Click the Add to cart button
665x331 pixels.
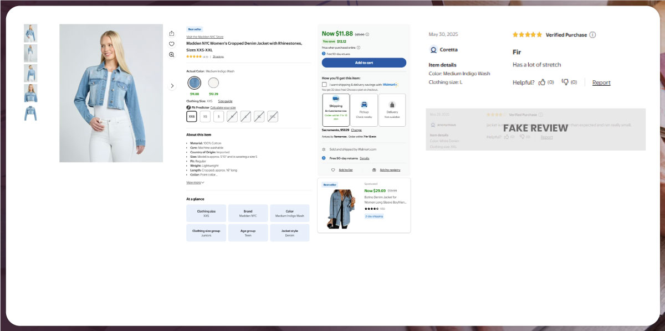(364, 63)
